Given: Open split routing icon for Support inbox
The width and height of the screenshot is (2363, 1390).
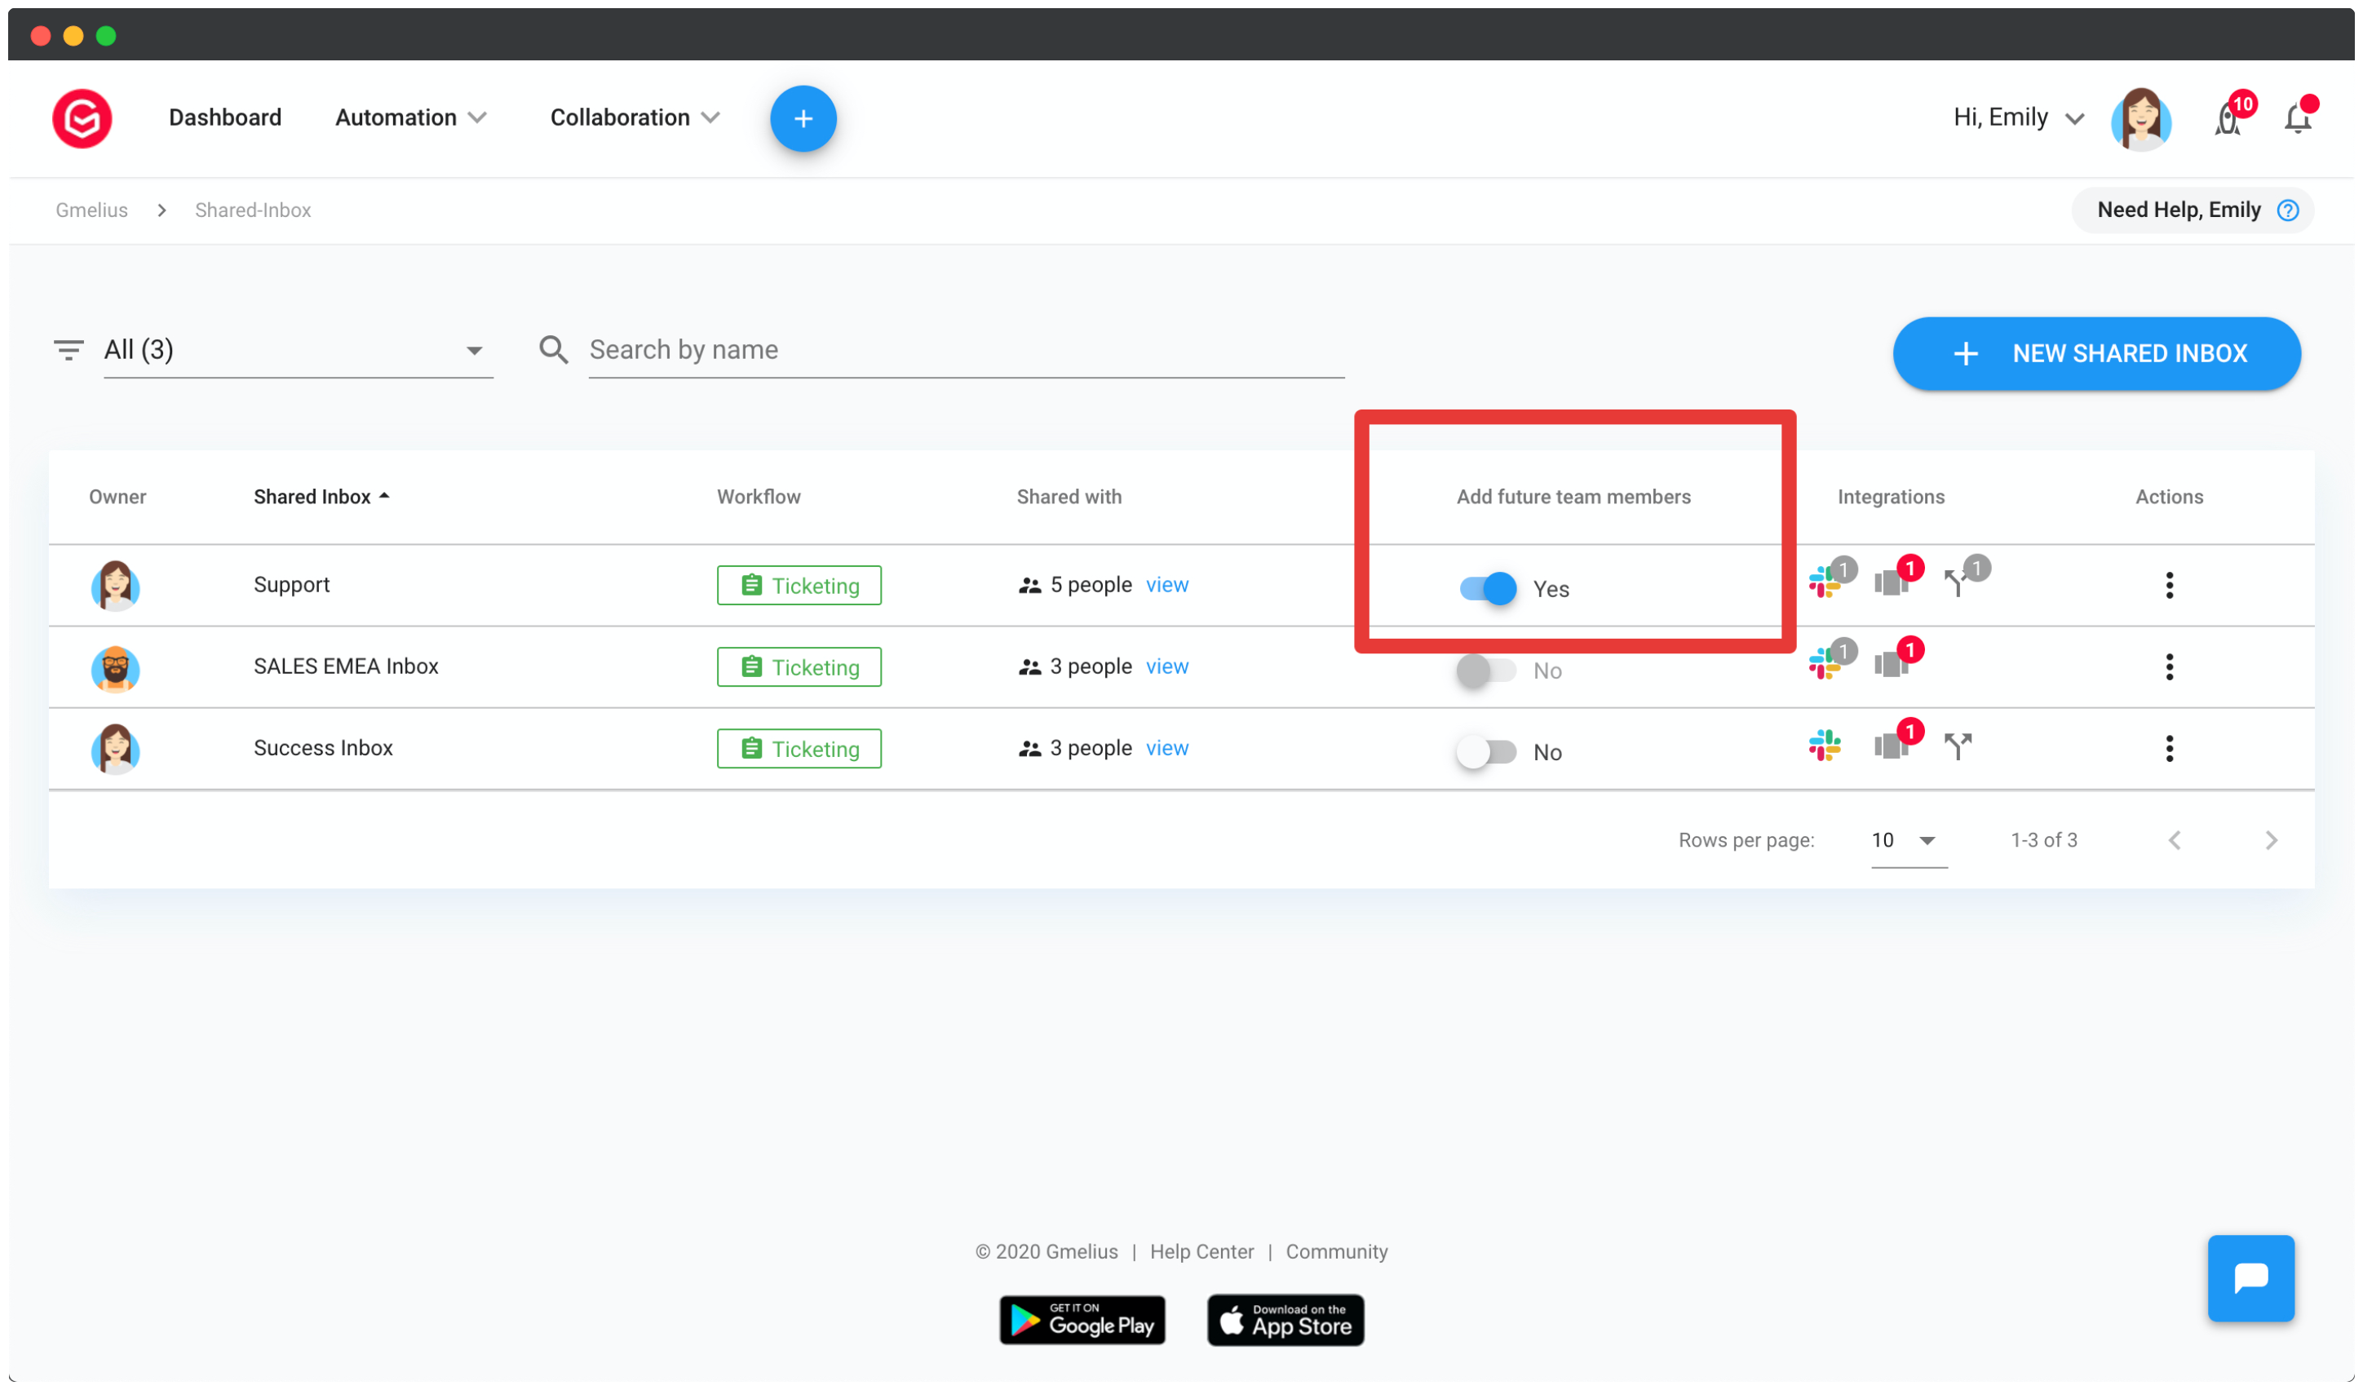Looking at the screenshot, I should 1957,582.
